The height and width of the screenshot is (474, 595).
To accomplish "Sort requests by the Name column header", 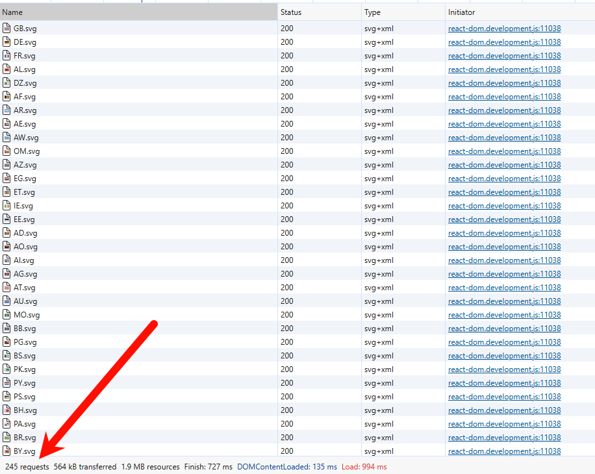I will pyautogui.click(x=138, y=12).
